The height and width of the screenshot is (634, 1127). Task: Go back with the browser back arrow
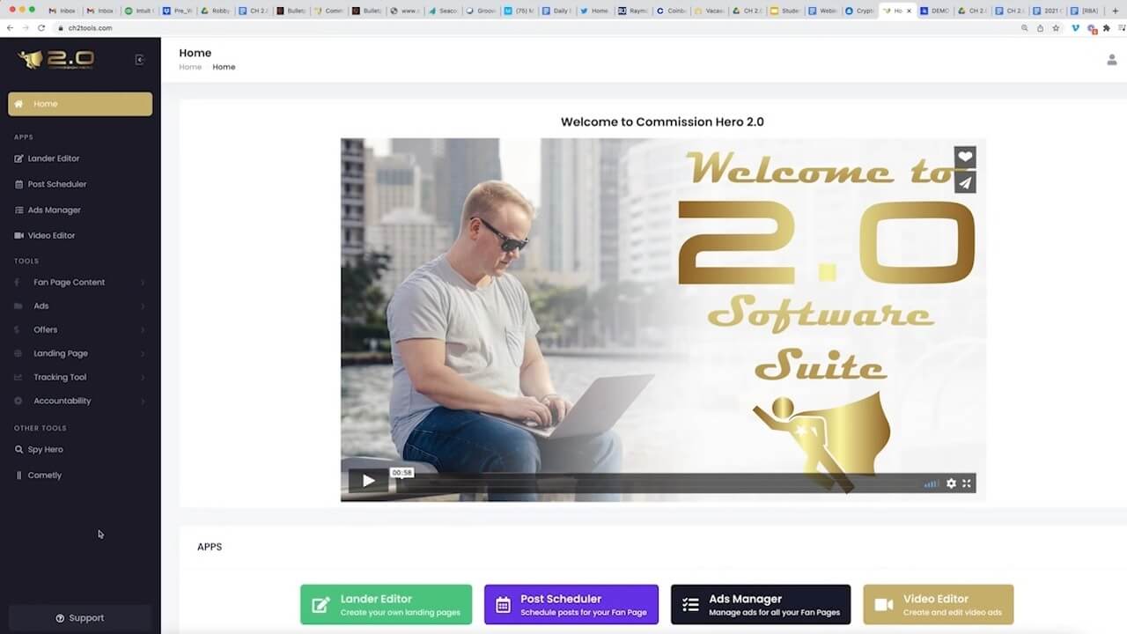pos(10,28)
